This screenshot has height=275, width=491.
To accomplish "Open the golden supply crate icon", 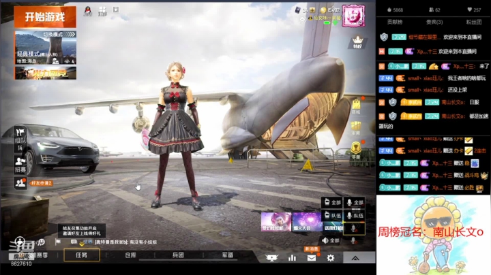I will (356, 127).
